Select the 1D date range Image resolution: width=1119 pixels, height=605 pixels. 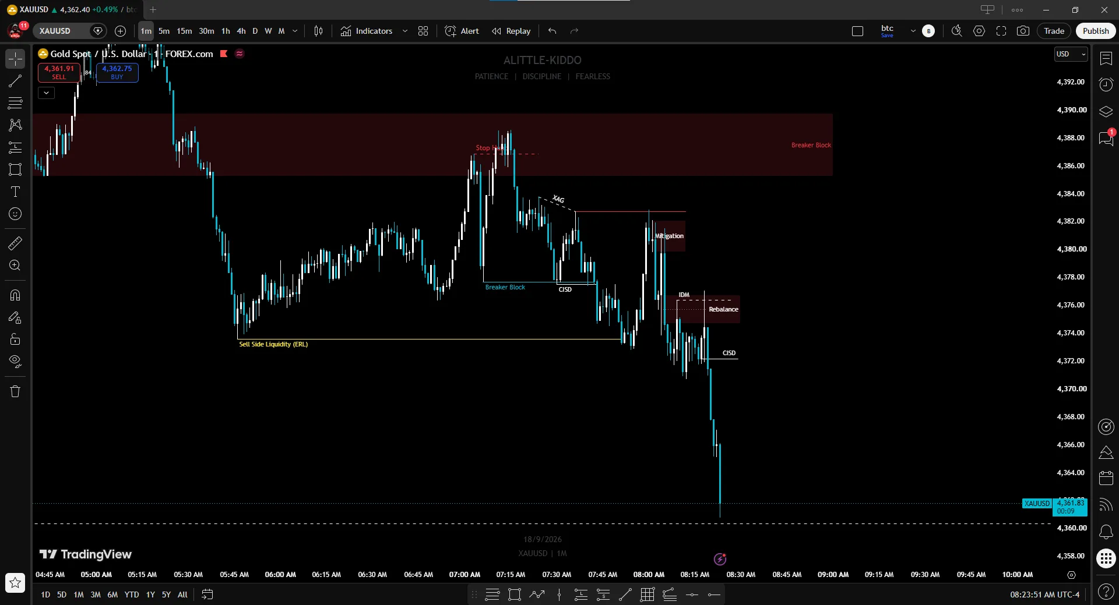point(45,595)
